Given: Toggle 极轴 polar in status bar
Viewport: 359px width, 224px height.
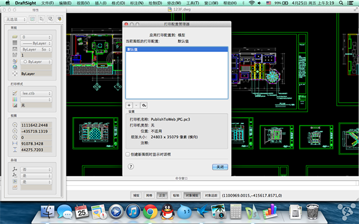Looking at the screenshot, I should click(176, 195).
